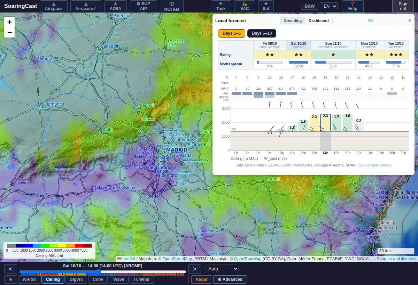This screenshot has height=285, width=418.
Task: Click the red 4000 ceiling legend swatch
Action: click(79, 245)
